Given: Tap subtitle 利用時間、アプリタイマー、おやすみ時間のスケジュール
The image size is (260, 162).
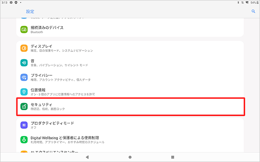Looking at the screenshot, I should (68, 142).
